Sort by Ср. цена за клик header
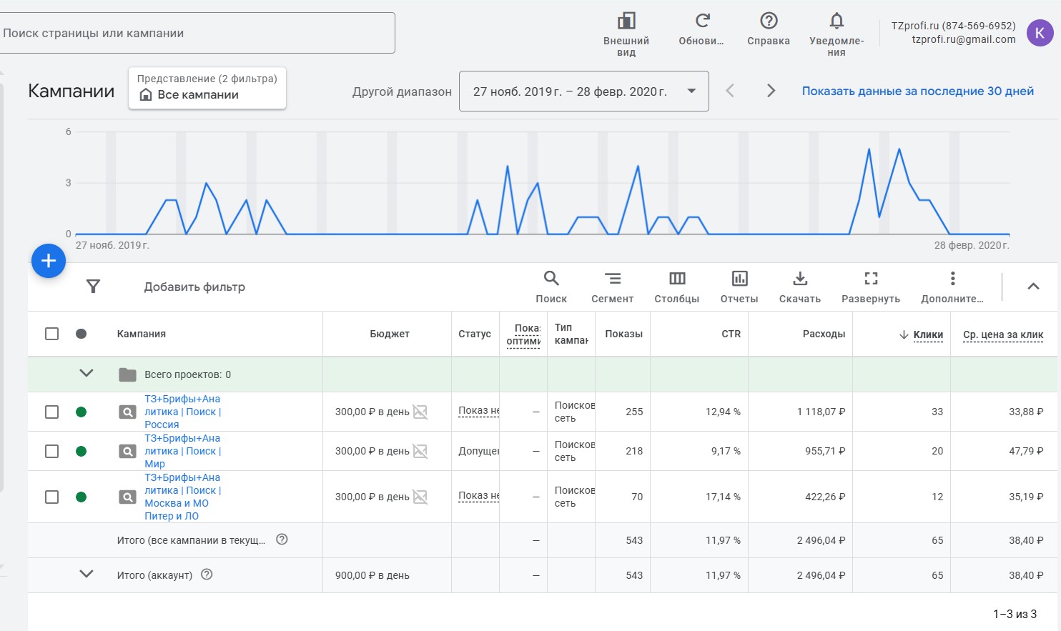This screenshot has width=1061, height=631. (x=1003, y=334)
